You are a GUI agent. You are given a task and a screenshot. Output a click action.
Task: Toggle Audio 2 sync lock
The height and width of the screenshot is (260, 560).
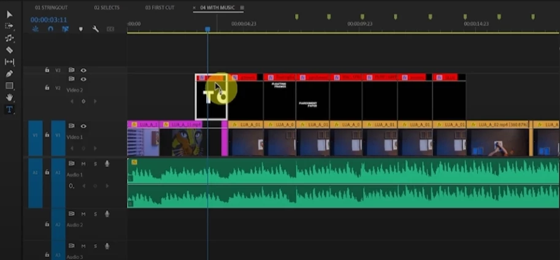(x=71, y=213)
